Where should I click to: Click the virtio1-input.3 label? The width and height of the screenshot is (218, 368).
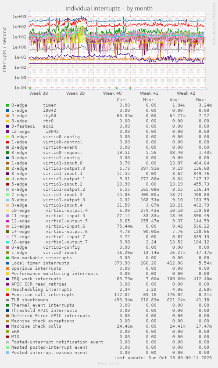click(x=63, y=195)
